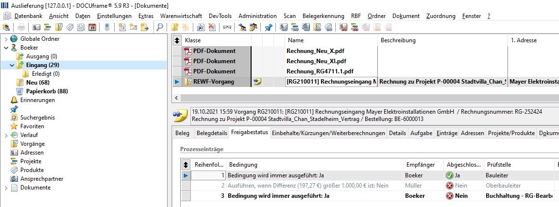Open the Zuordnung menu
The width and height of the screenshot is (559, 207).
pyautogui.click(x=440, y=16)
